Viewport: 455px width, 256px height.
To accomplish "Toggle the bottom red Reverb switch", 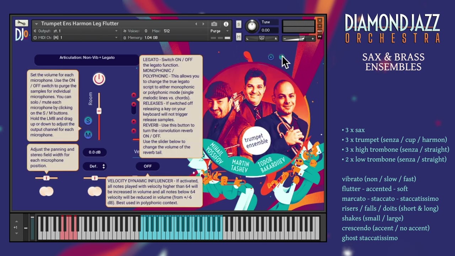I will 134,131.
